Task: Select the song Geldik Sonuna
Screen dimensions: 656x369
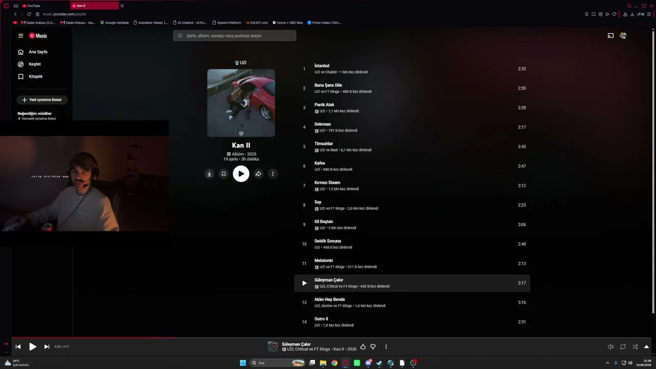Action: (328, 241)
